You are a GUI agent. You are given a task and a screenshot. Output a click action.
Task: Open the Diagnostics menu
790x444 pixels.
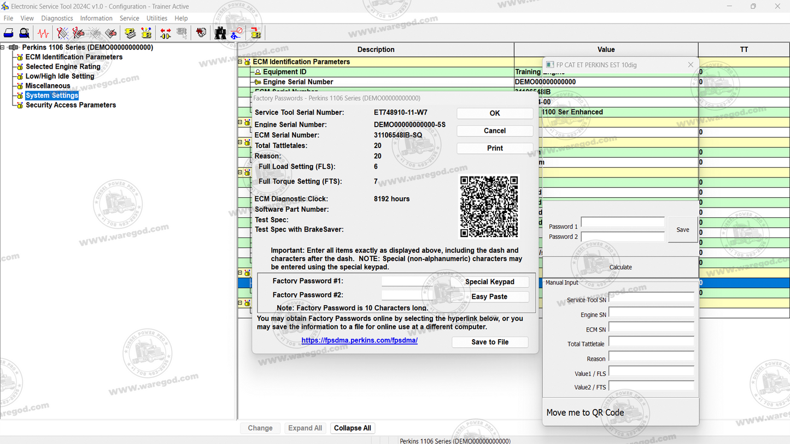57,19
